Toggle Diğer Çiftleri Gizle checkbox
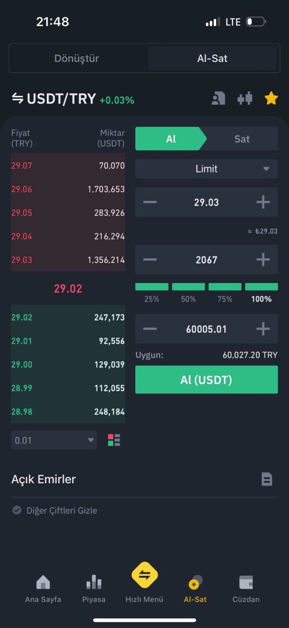 (17, 511)
